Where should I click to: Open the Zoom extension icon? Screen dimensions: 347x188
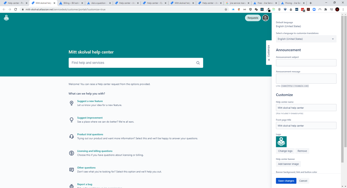314,9
